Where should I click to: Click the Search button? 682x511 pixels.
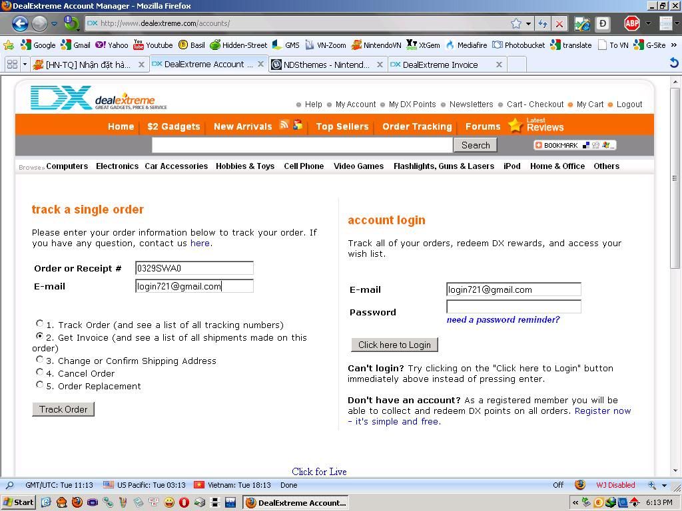pyautogui.click(x=476, y=145)
